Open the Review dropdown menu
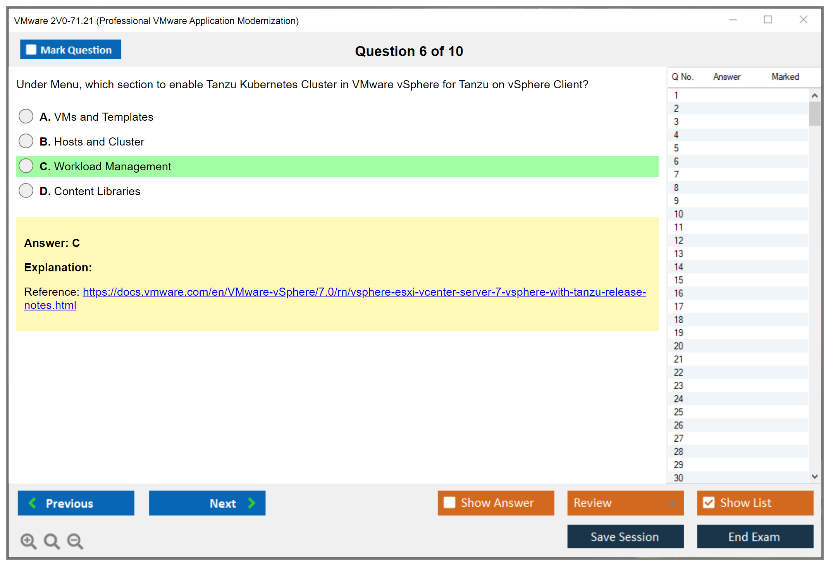 pyautogui.click(x=672, y=503)
